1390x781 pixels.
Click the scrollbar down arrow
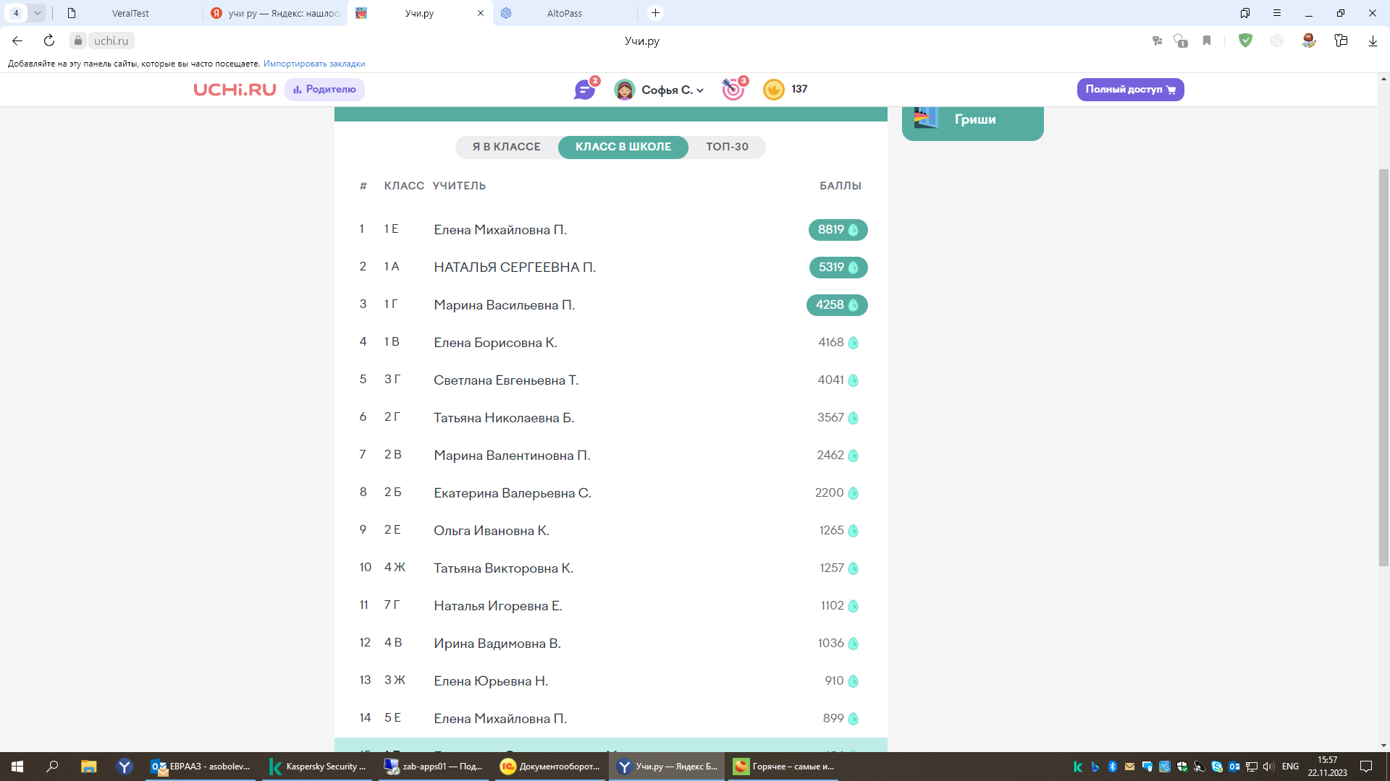(x=1383, y=745)
